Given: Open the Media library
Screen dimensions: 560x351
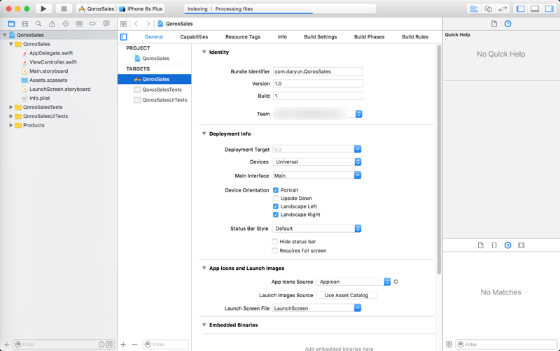Looking at the screenshot, I should point(521,245).
